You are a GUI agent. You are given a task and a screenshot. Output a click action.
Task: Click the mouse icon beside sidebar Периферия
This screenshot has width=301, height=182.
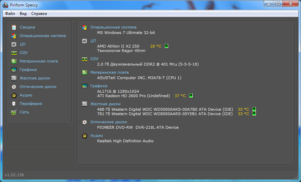click(x=14, y=104)
